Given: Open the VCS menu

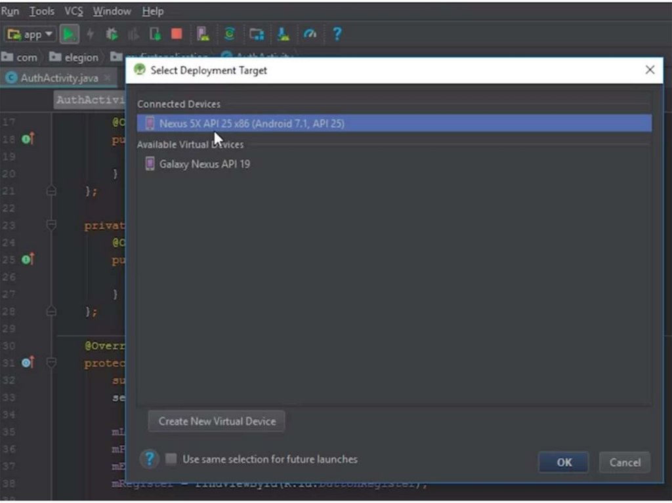Looking at the screenshot, I should [73, 11].
